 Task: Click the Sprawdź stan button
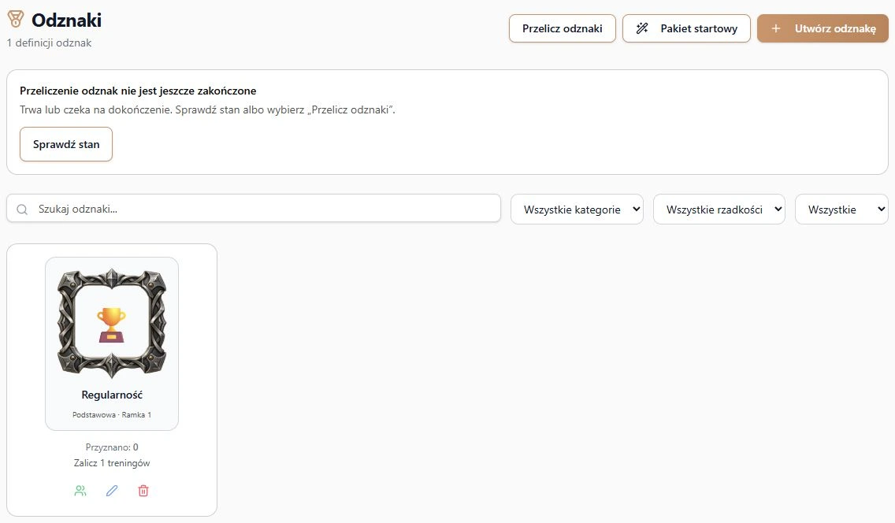[66, 144]
